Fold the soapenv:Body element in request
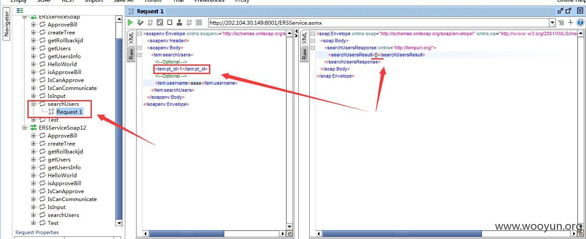This screenshot has height=239, width=586. pyautogui.click(x=140, y=48)
